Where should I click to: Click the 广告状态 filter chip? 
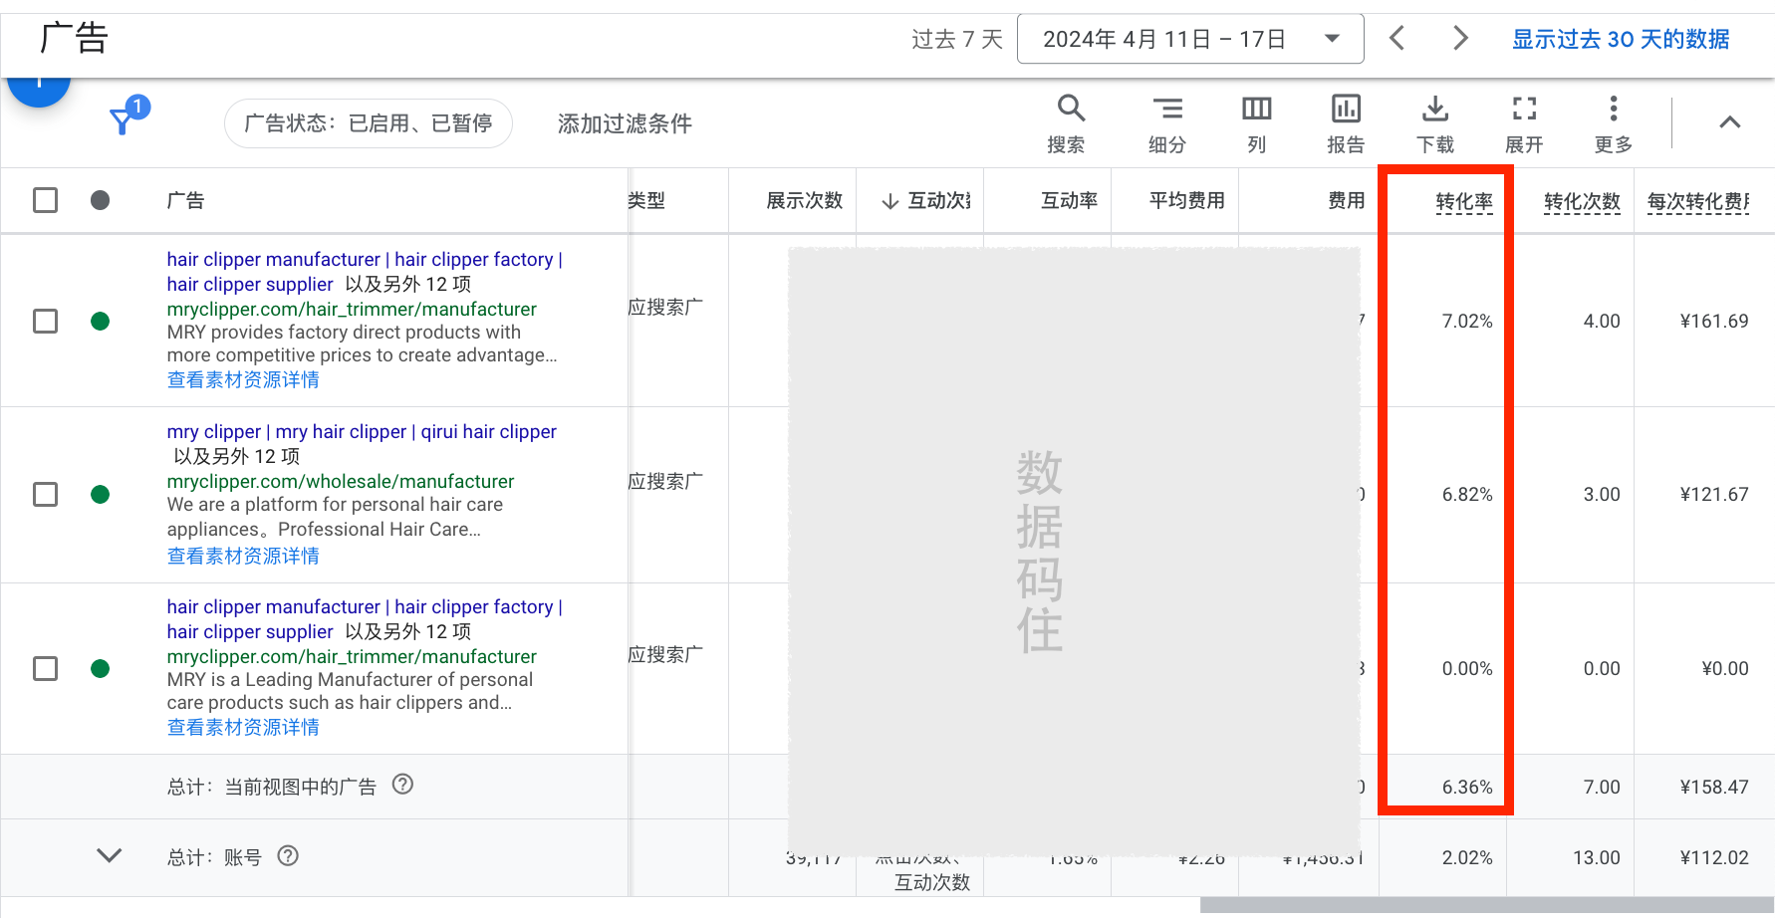coord(368,122)
